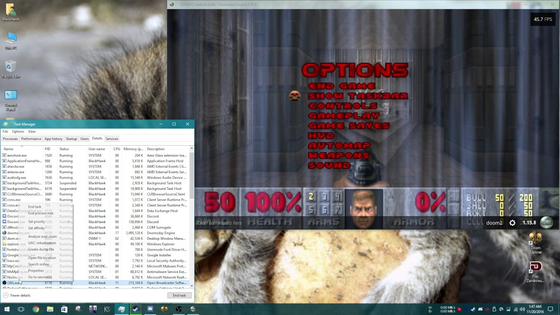Sort by the Memory column header
Screen dimensions: 560x315
[133, 149]
